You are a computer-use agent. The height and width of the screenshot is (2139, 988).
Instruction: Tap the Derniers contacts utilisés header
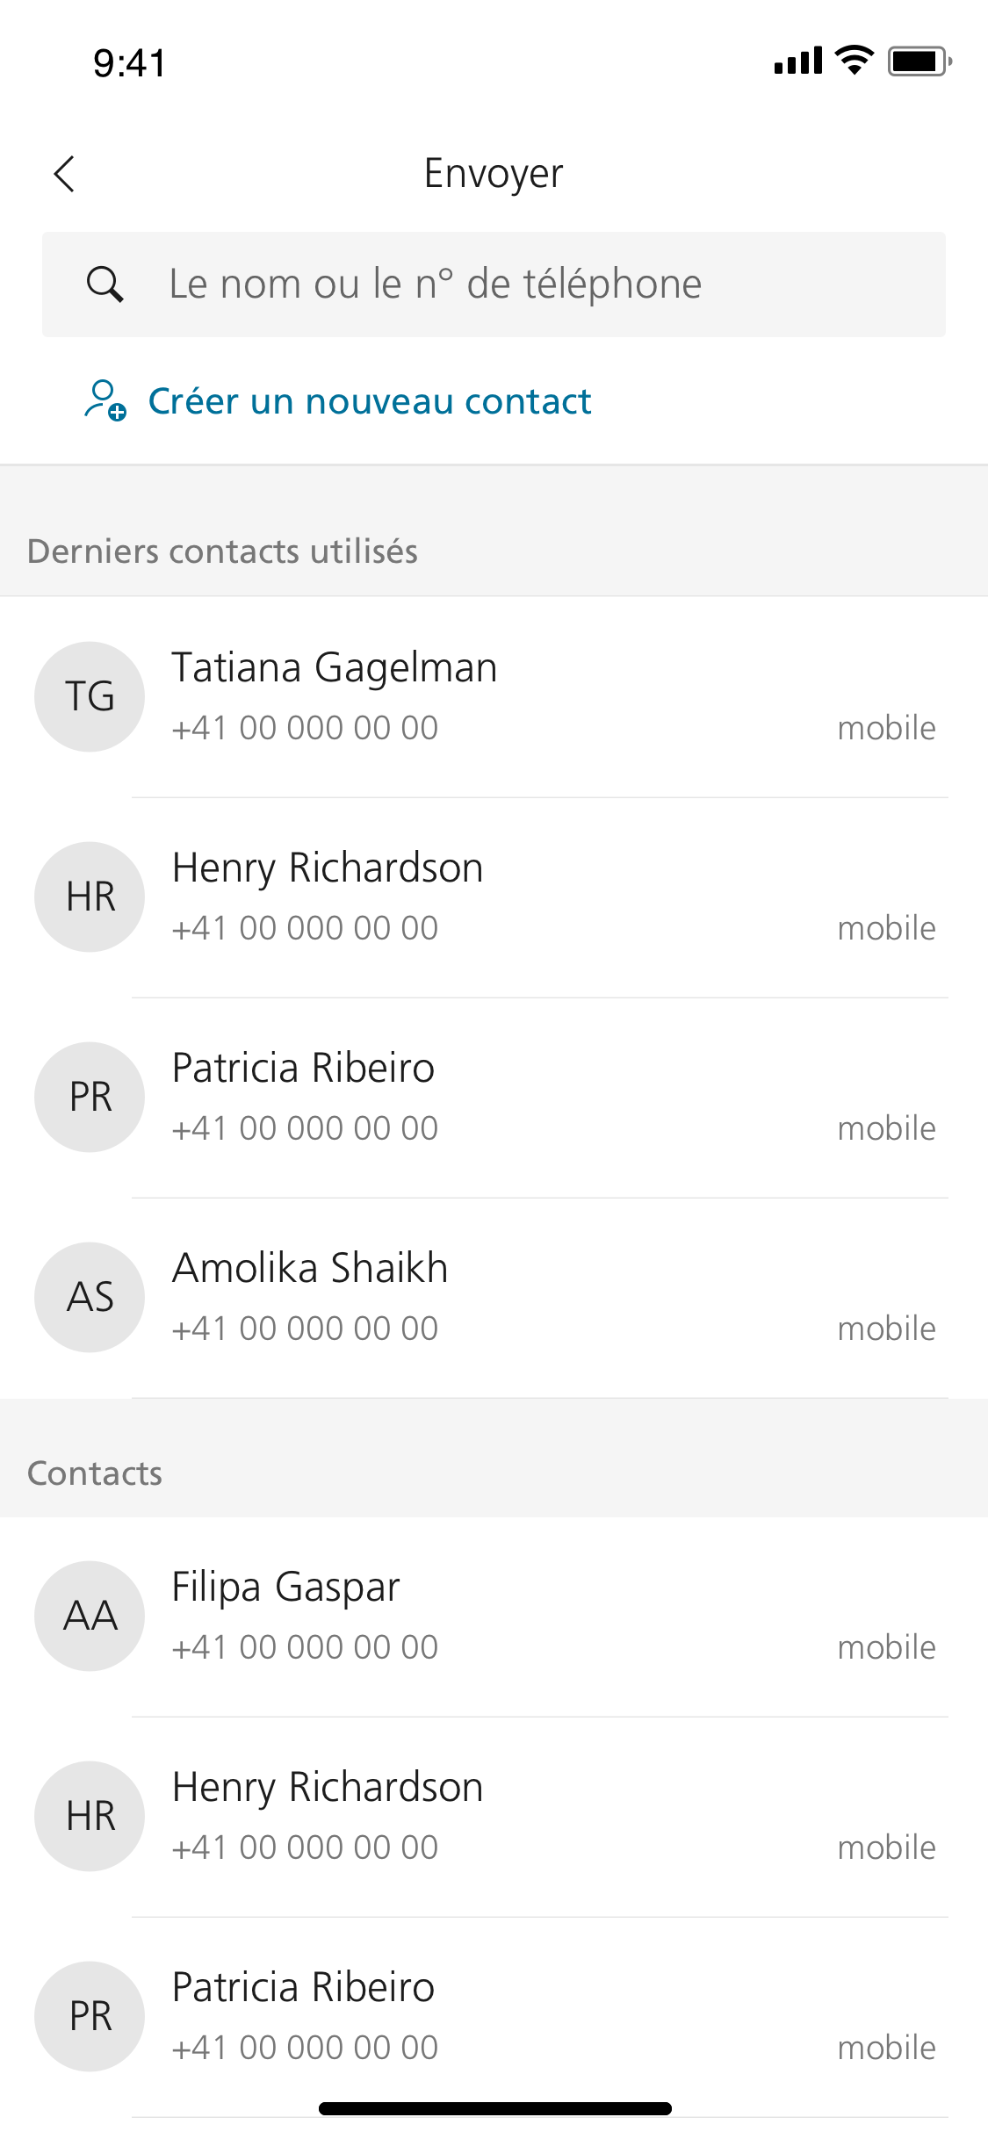pos(222,551)
